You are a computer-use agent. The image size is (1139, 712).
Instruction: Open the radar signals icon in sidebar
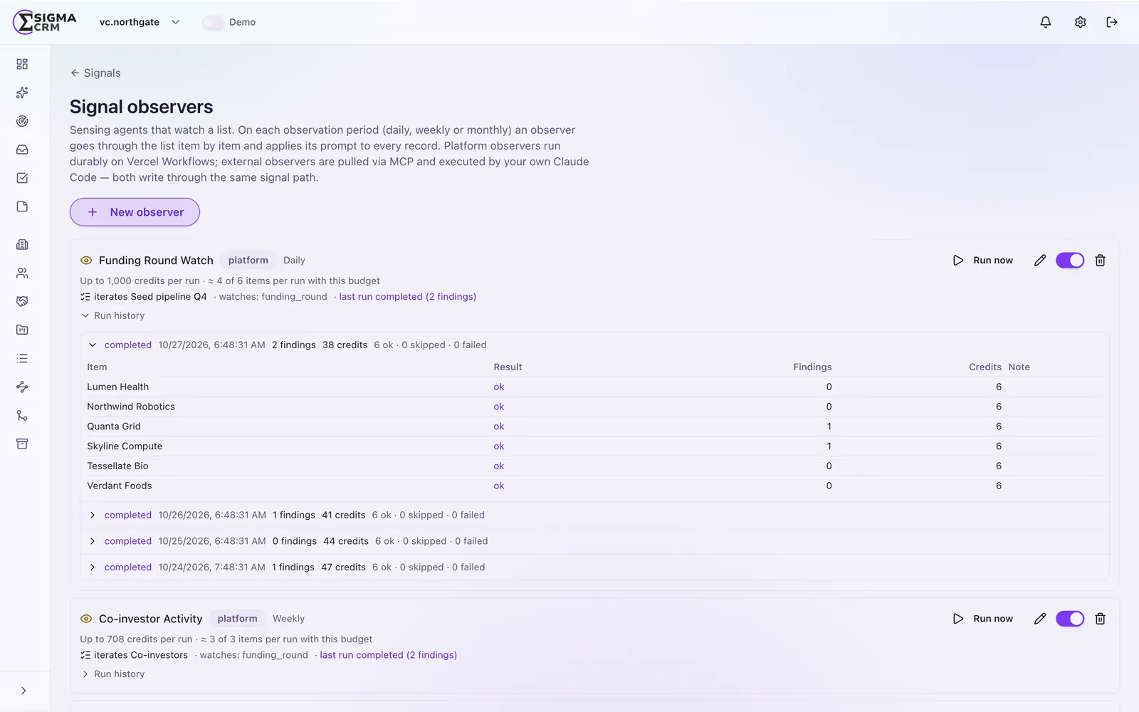click(x=22, y=121)
